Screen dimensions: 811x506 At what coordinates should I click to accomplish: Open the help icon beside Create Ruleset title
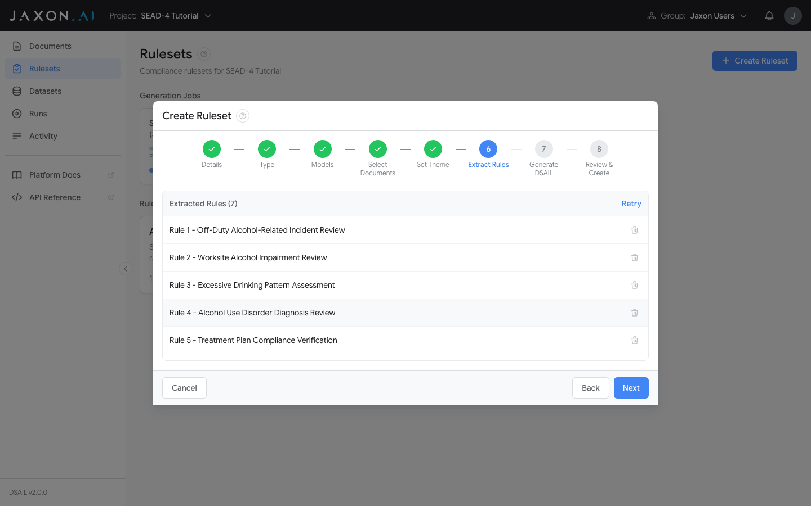242,116
